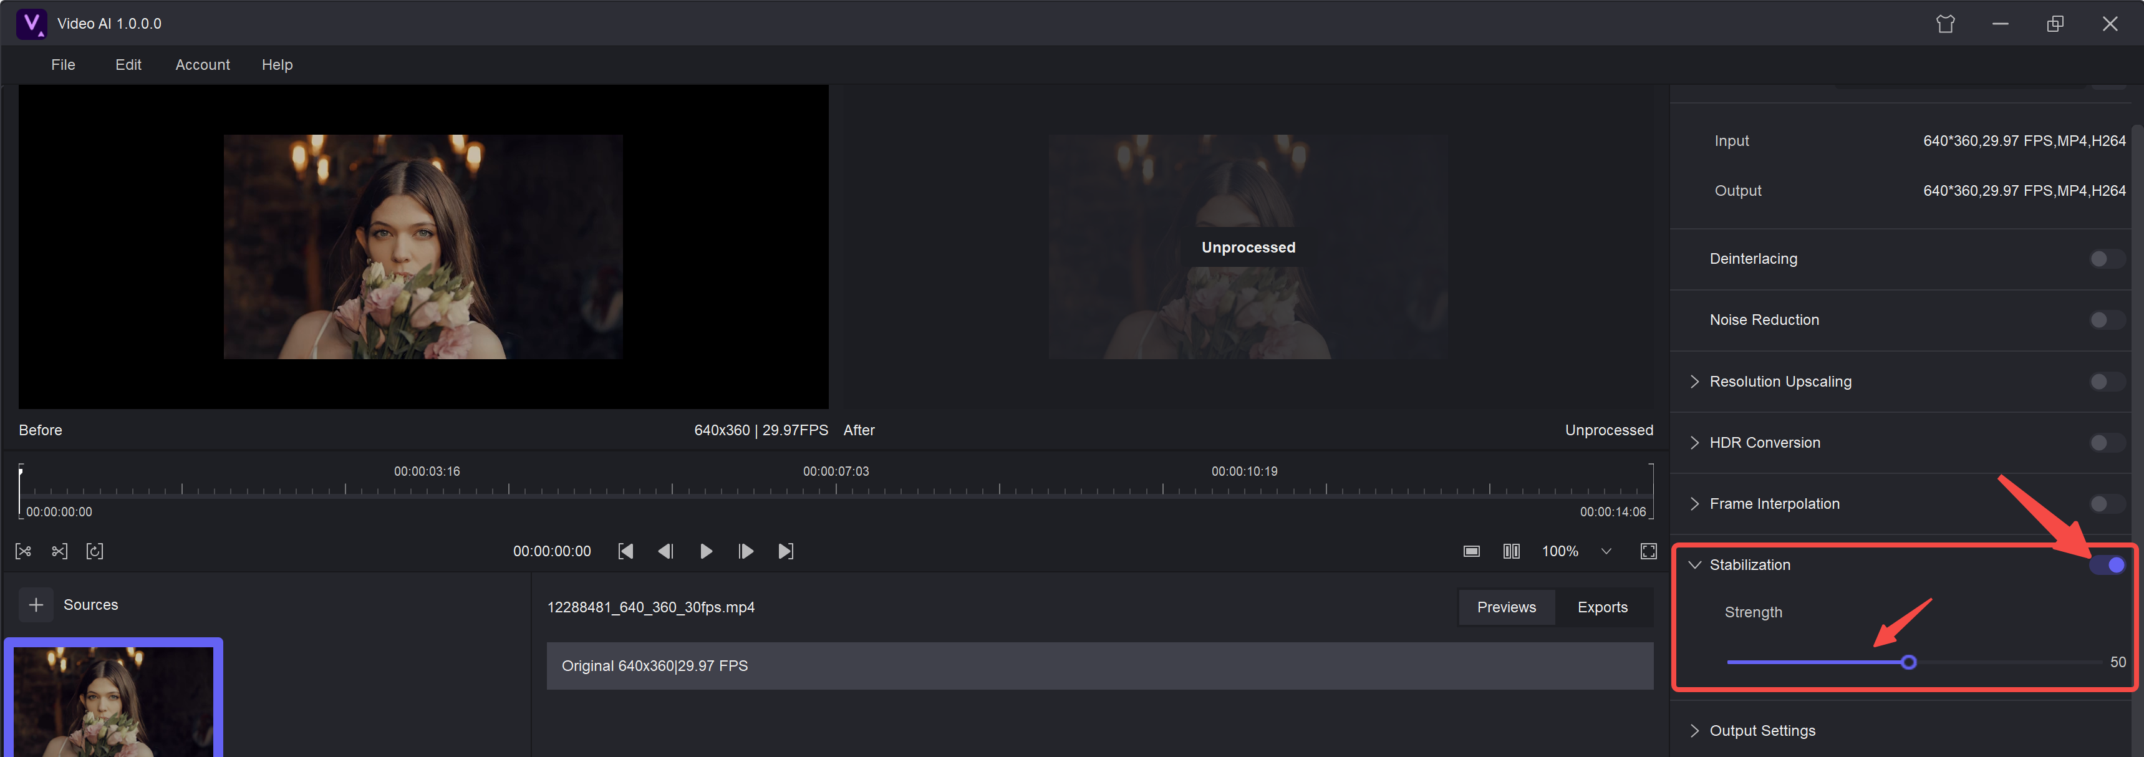This screenshot has width=2144, height=757.
Task: Click the current timecode 00:00:00:00 display
Action: click(552, 551)
